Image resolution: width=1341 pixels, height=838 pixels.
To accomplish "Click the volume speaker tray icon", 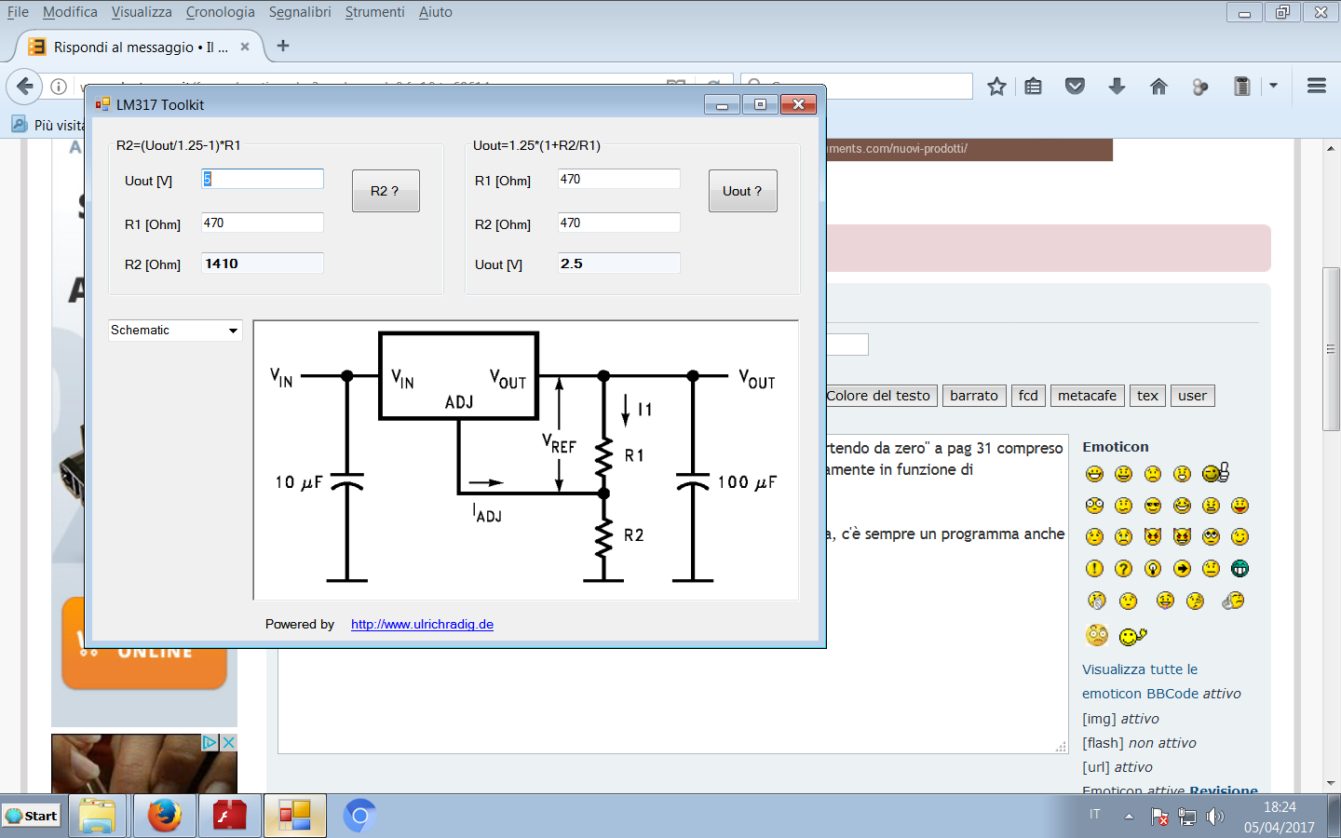I will click(x=1215, y=817).
